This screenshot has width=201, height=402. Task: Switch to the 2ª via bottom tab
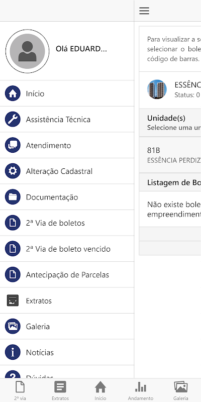pos(20,390)
